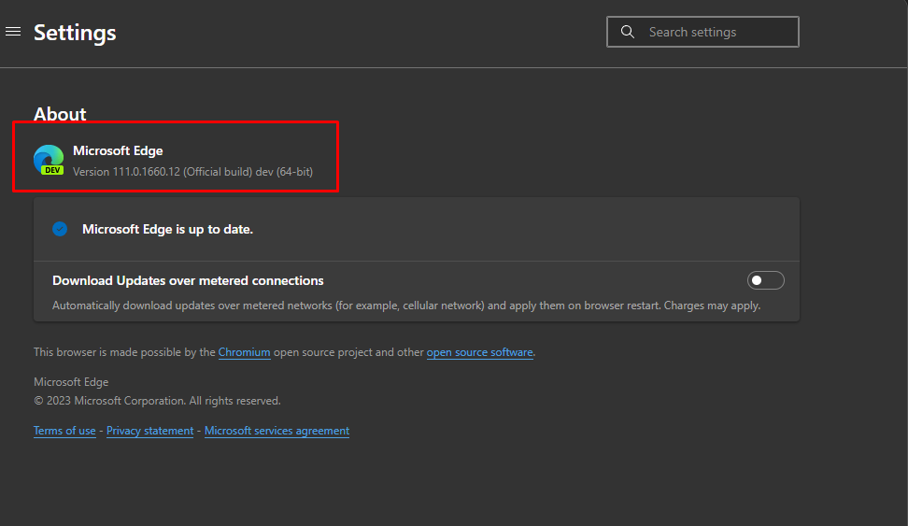Image resolution: width=908 pixels, height=526 pixels.
Task: Open the Privacy statement link
Action: [150, 431]
